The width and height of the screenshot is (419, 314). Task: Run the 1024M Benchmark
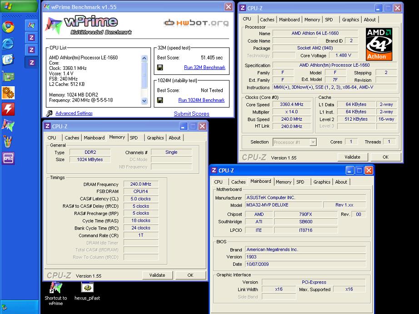click(201, 100)
